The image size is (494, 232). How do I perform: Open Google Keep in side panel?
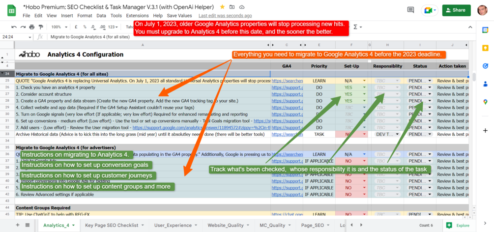click(x=485, y=48)
